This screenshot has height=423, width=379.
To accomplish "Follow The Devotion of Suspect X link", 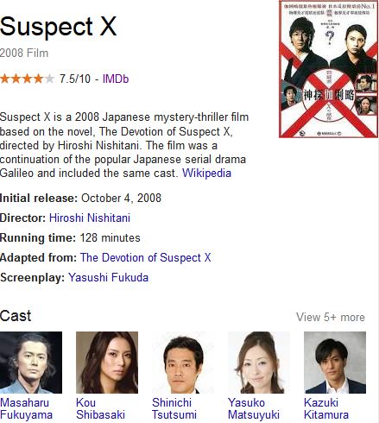I will (x=146, y=257).
